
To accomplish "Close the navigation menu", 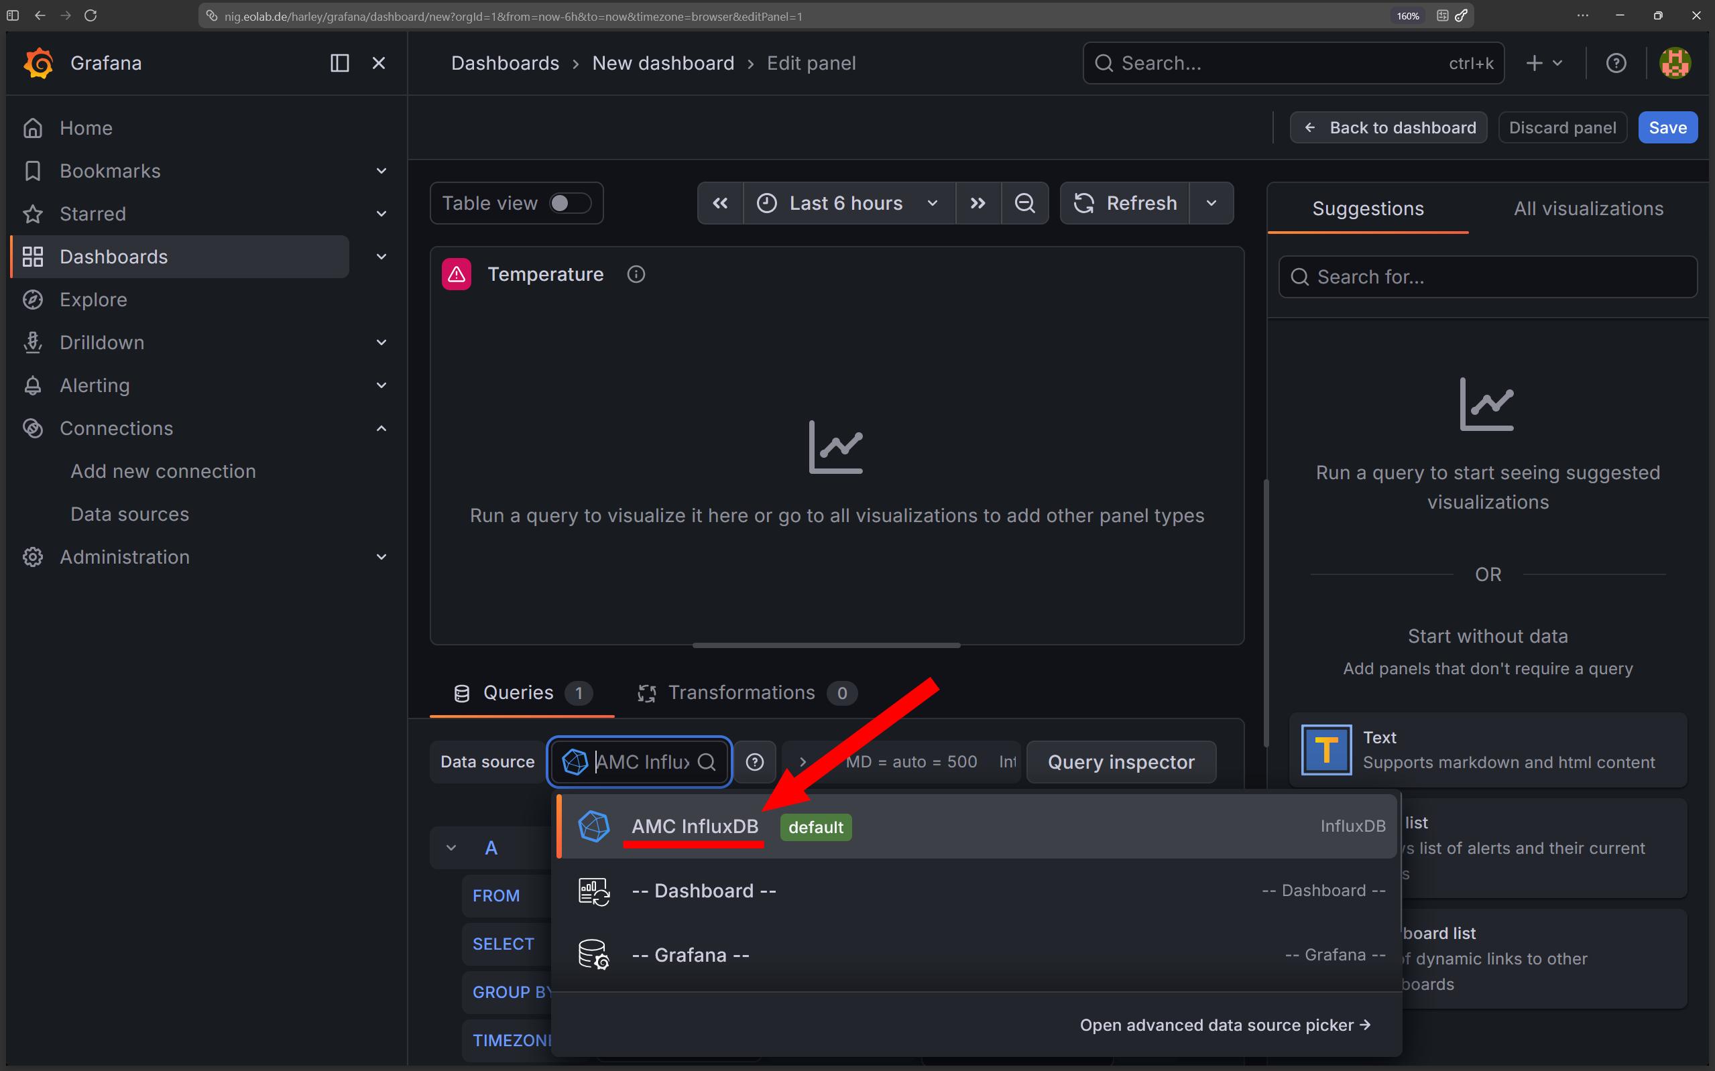I will click(379, 63).
